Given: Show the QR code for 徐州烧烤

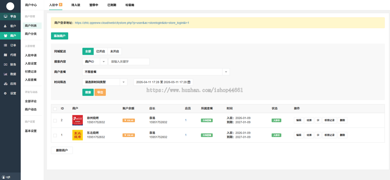Looking at the screenshot, I should (318, 120).
